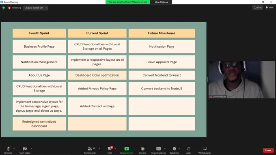Click the View layout button
Viewport: 276px width, 155px height.
(x=270, y=8)
